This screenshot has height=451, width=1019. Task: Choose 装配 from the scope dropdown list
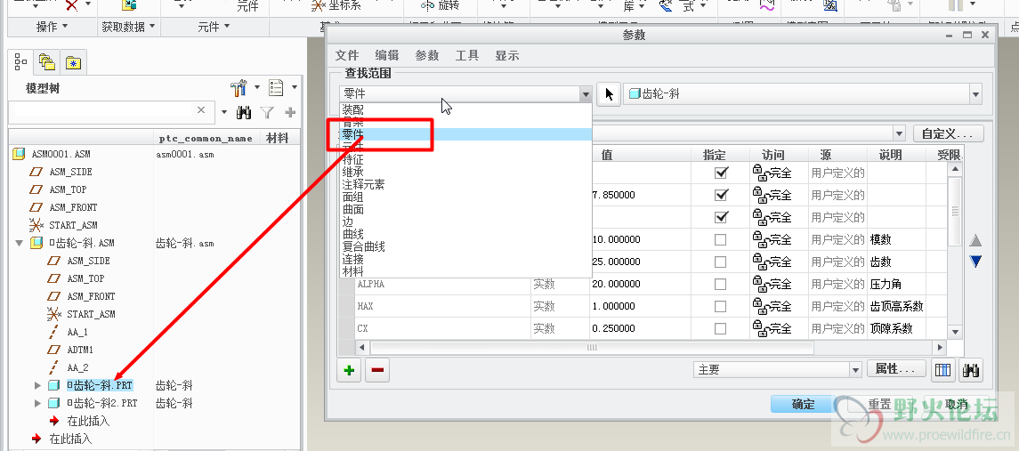[x=465, y=109]
